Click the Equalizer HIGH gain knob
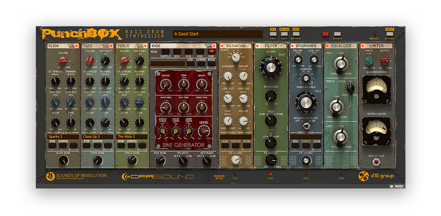This screenshot has height=216, width=441. (341, 63)
